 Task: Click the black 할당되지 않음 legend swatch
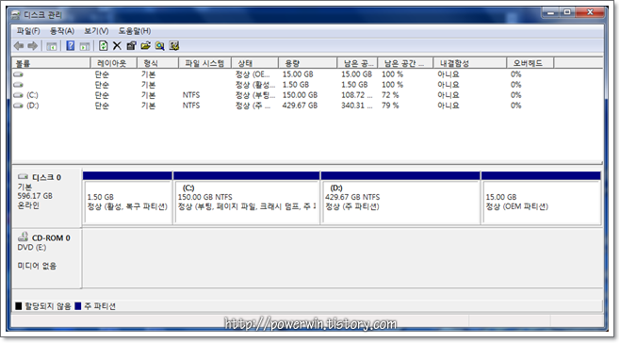19,306
